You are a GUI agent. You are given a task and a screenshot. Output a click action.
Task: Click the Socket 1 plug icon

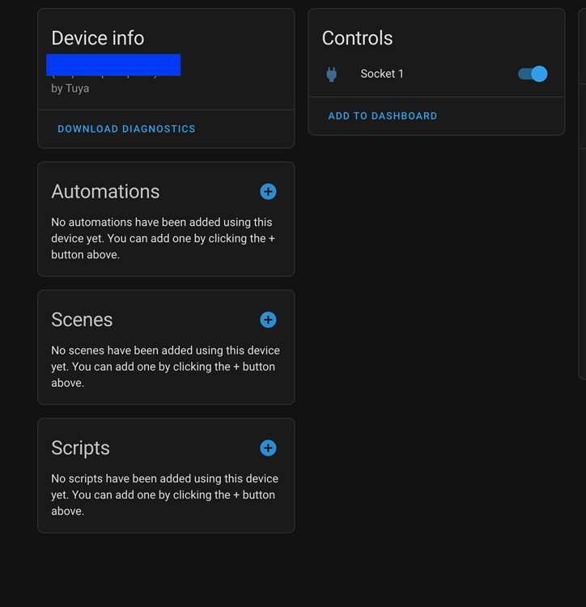(x=331, y=74)
